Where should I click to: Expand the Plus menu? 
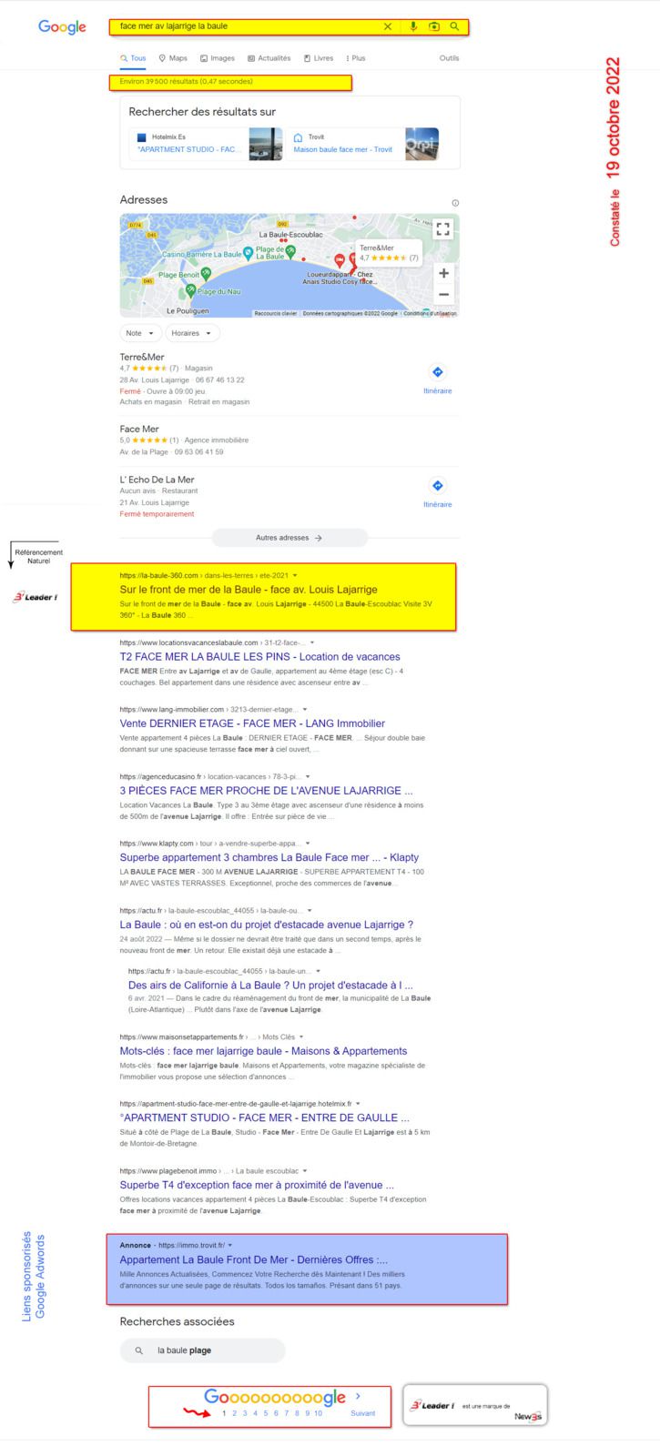(x=356, y=58)
